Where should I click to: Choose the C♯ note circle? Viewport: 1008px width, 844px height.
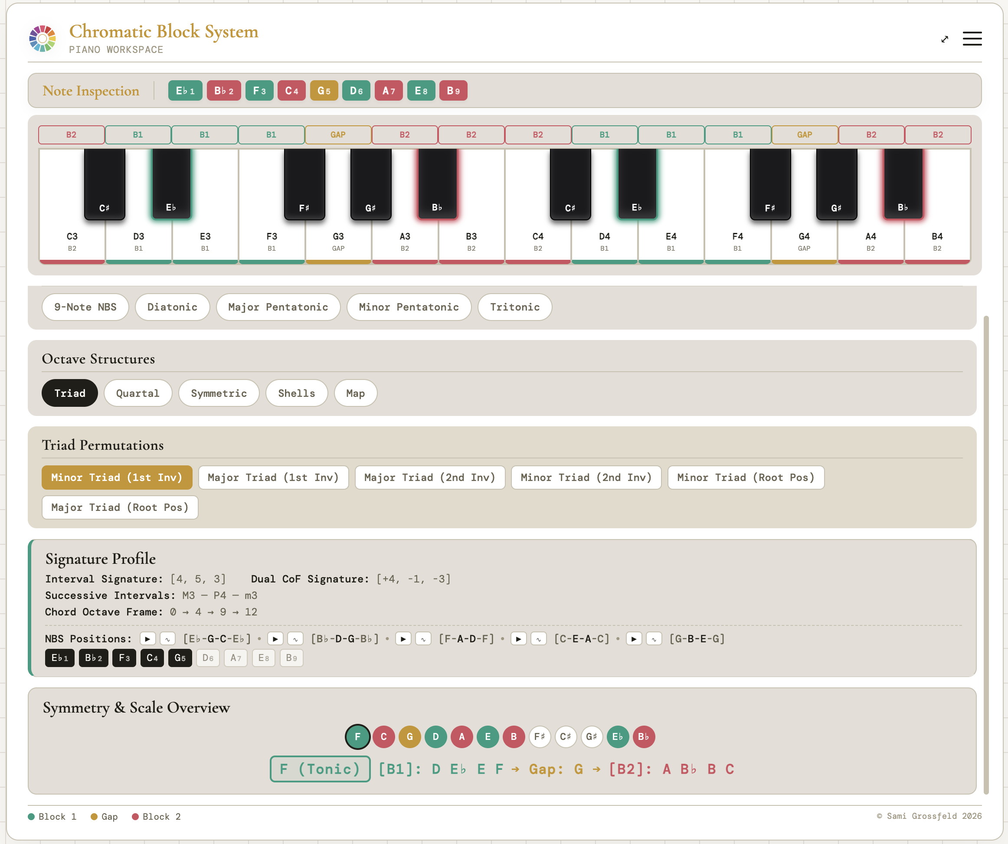pos(566,736)
